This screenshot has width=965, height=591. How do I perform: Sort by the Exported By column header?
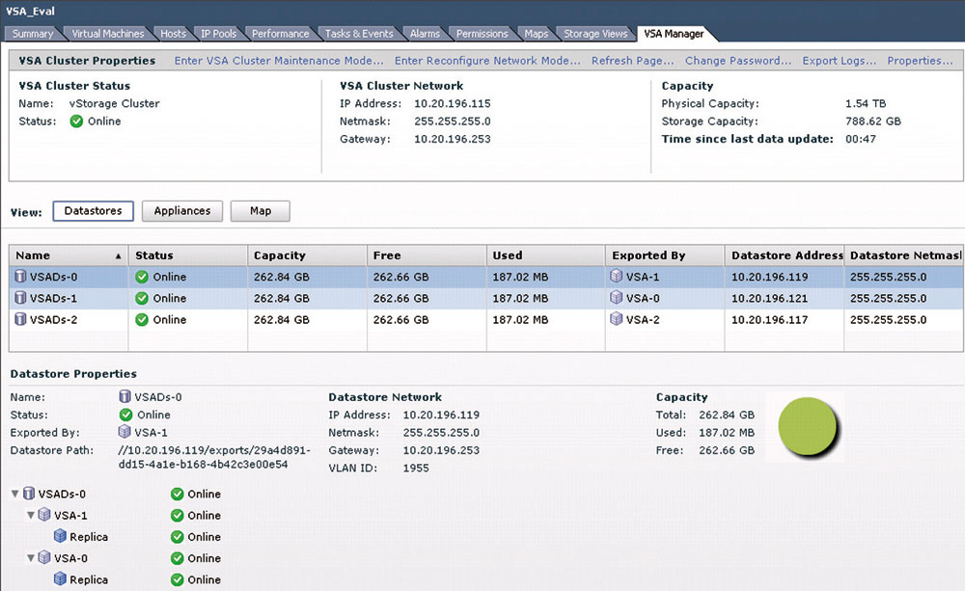click(x=665, y=255)
